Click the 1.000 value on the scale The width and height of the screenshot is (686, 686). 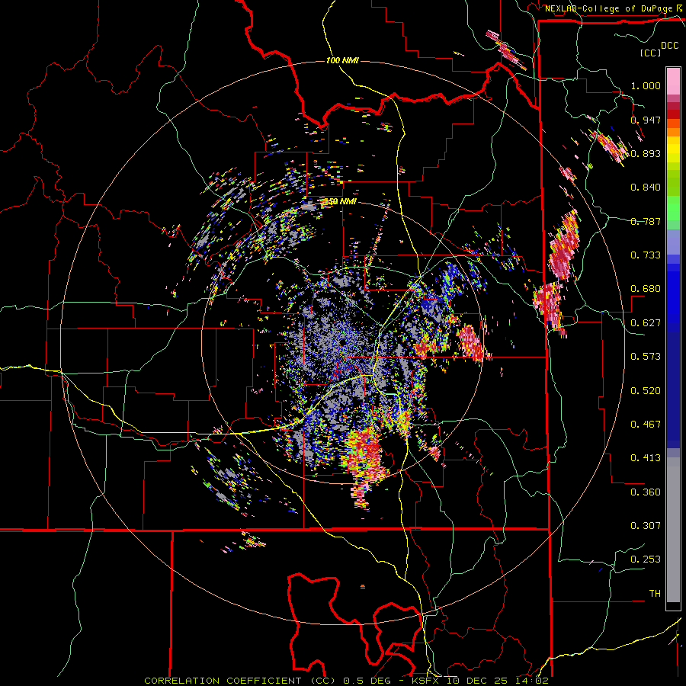click(x=646, y=85)
